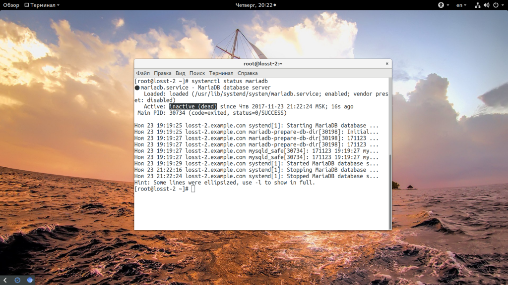
Task: Open the Справка menu
Action: [247, 73]
